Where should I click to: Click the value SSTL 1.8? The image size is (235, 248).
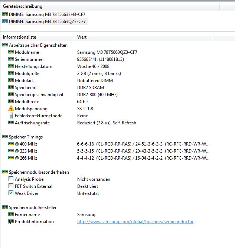pos(85,109)
